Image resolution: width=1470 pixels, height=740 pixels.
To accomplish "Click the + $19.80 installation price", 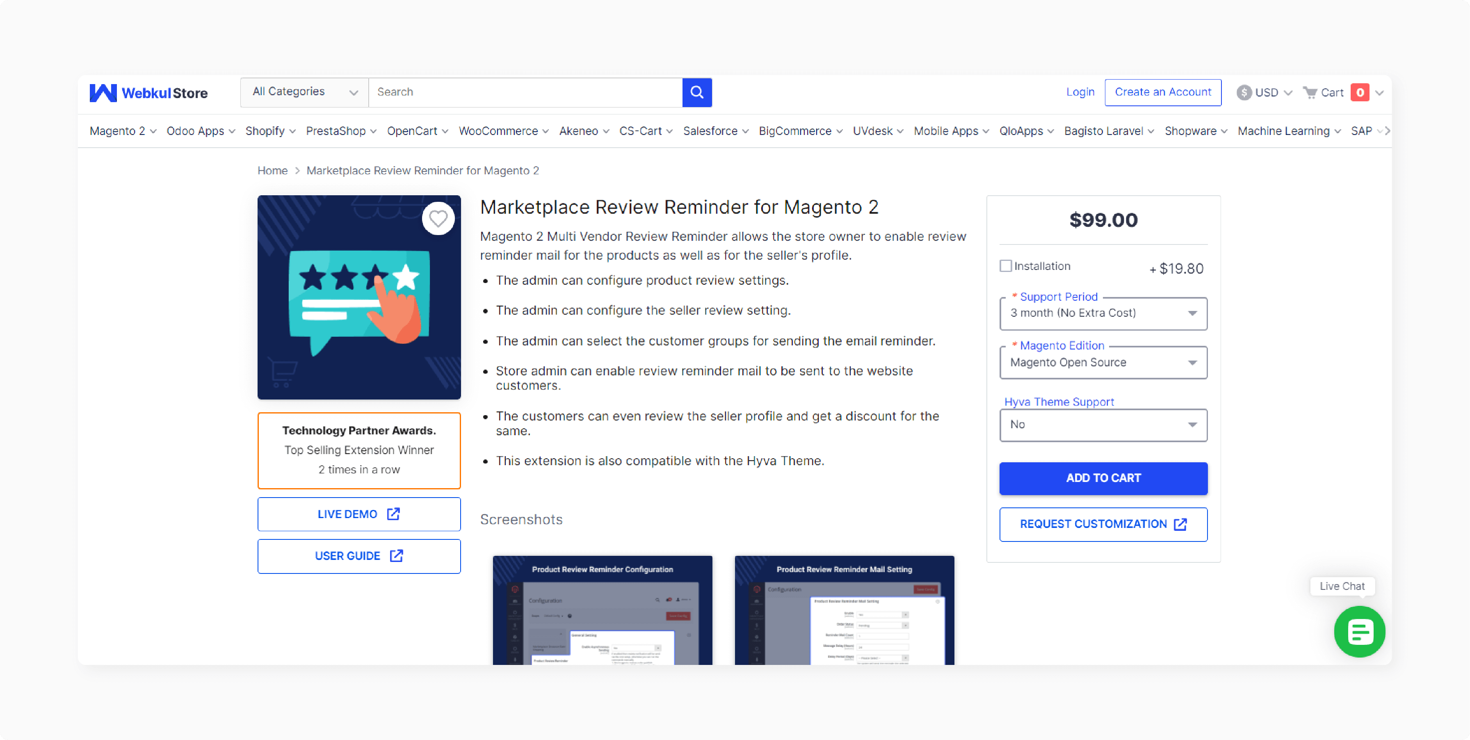I will 1177,268.
